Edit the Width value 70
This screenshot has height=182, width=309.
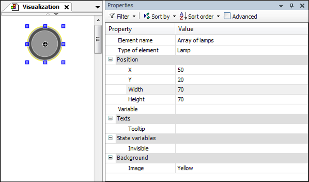pos(242,90)
